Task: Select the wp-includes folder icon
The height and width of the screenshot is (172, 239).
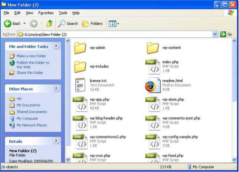Action: coord(80,67)
